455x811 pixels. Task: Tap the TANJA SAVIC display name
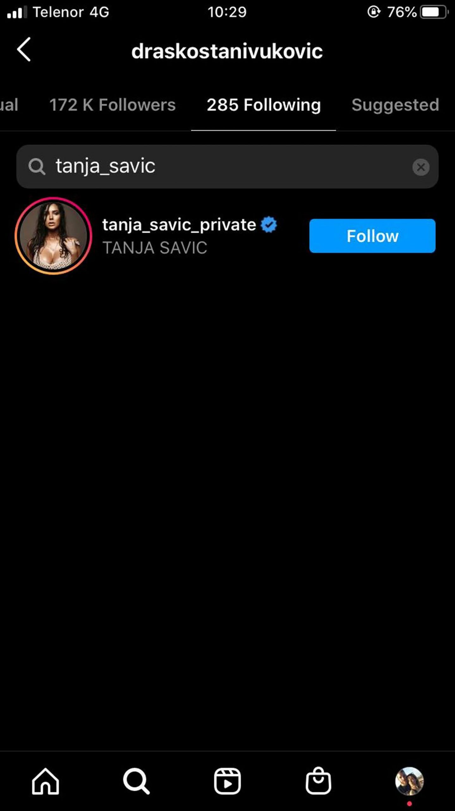155,248
